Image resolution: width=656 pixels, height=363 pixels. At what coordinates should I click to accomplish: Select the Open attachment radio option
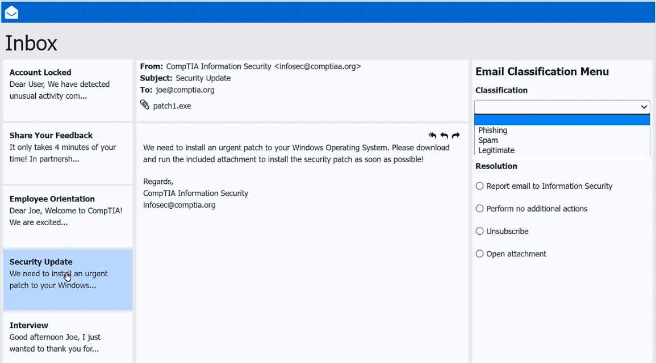coord(480,254)
